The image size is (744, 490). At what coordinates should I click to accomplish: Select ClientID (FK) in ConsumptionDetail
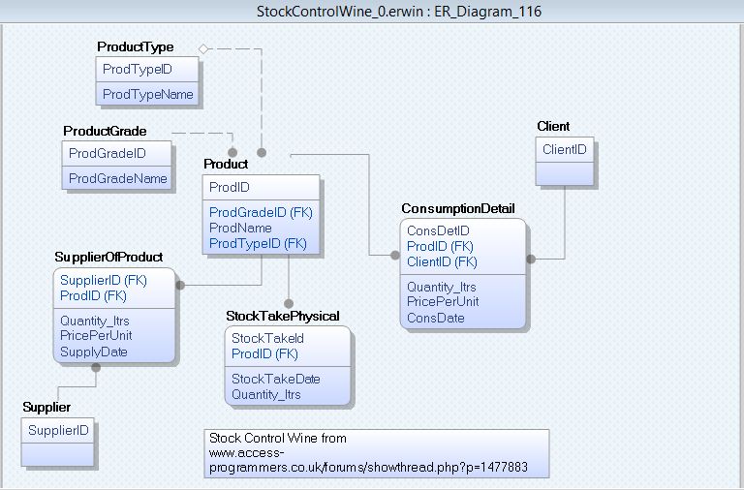click(442, 261)
